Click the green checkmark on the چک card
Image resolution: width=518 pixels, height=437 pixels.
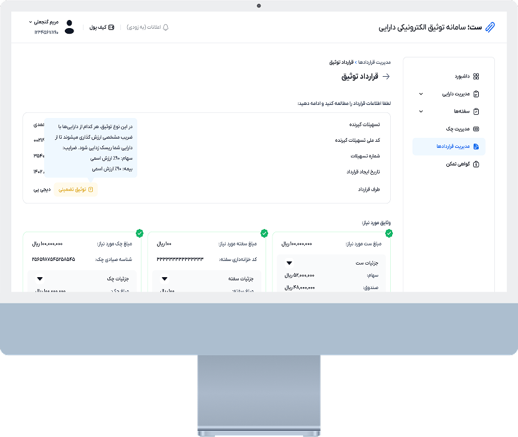(x=140, y=233)
